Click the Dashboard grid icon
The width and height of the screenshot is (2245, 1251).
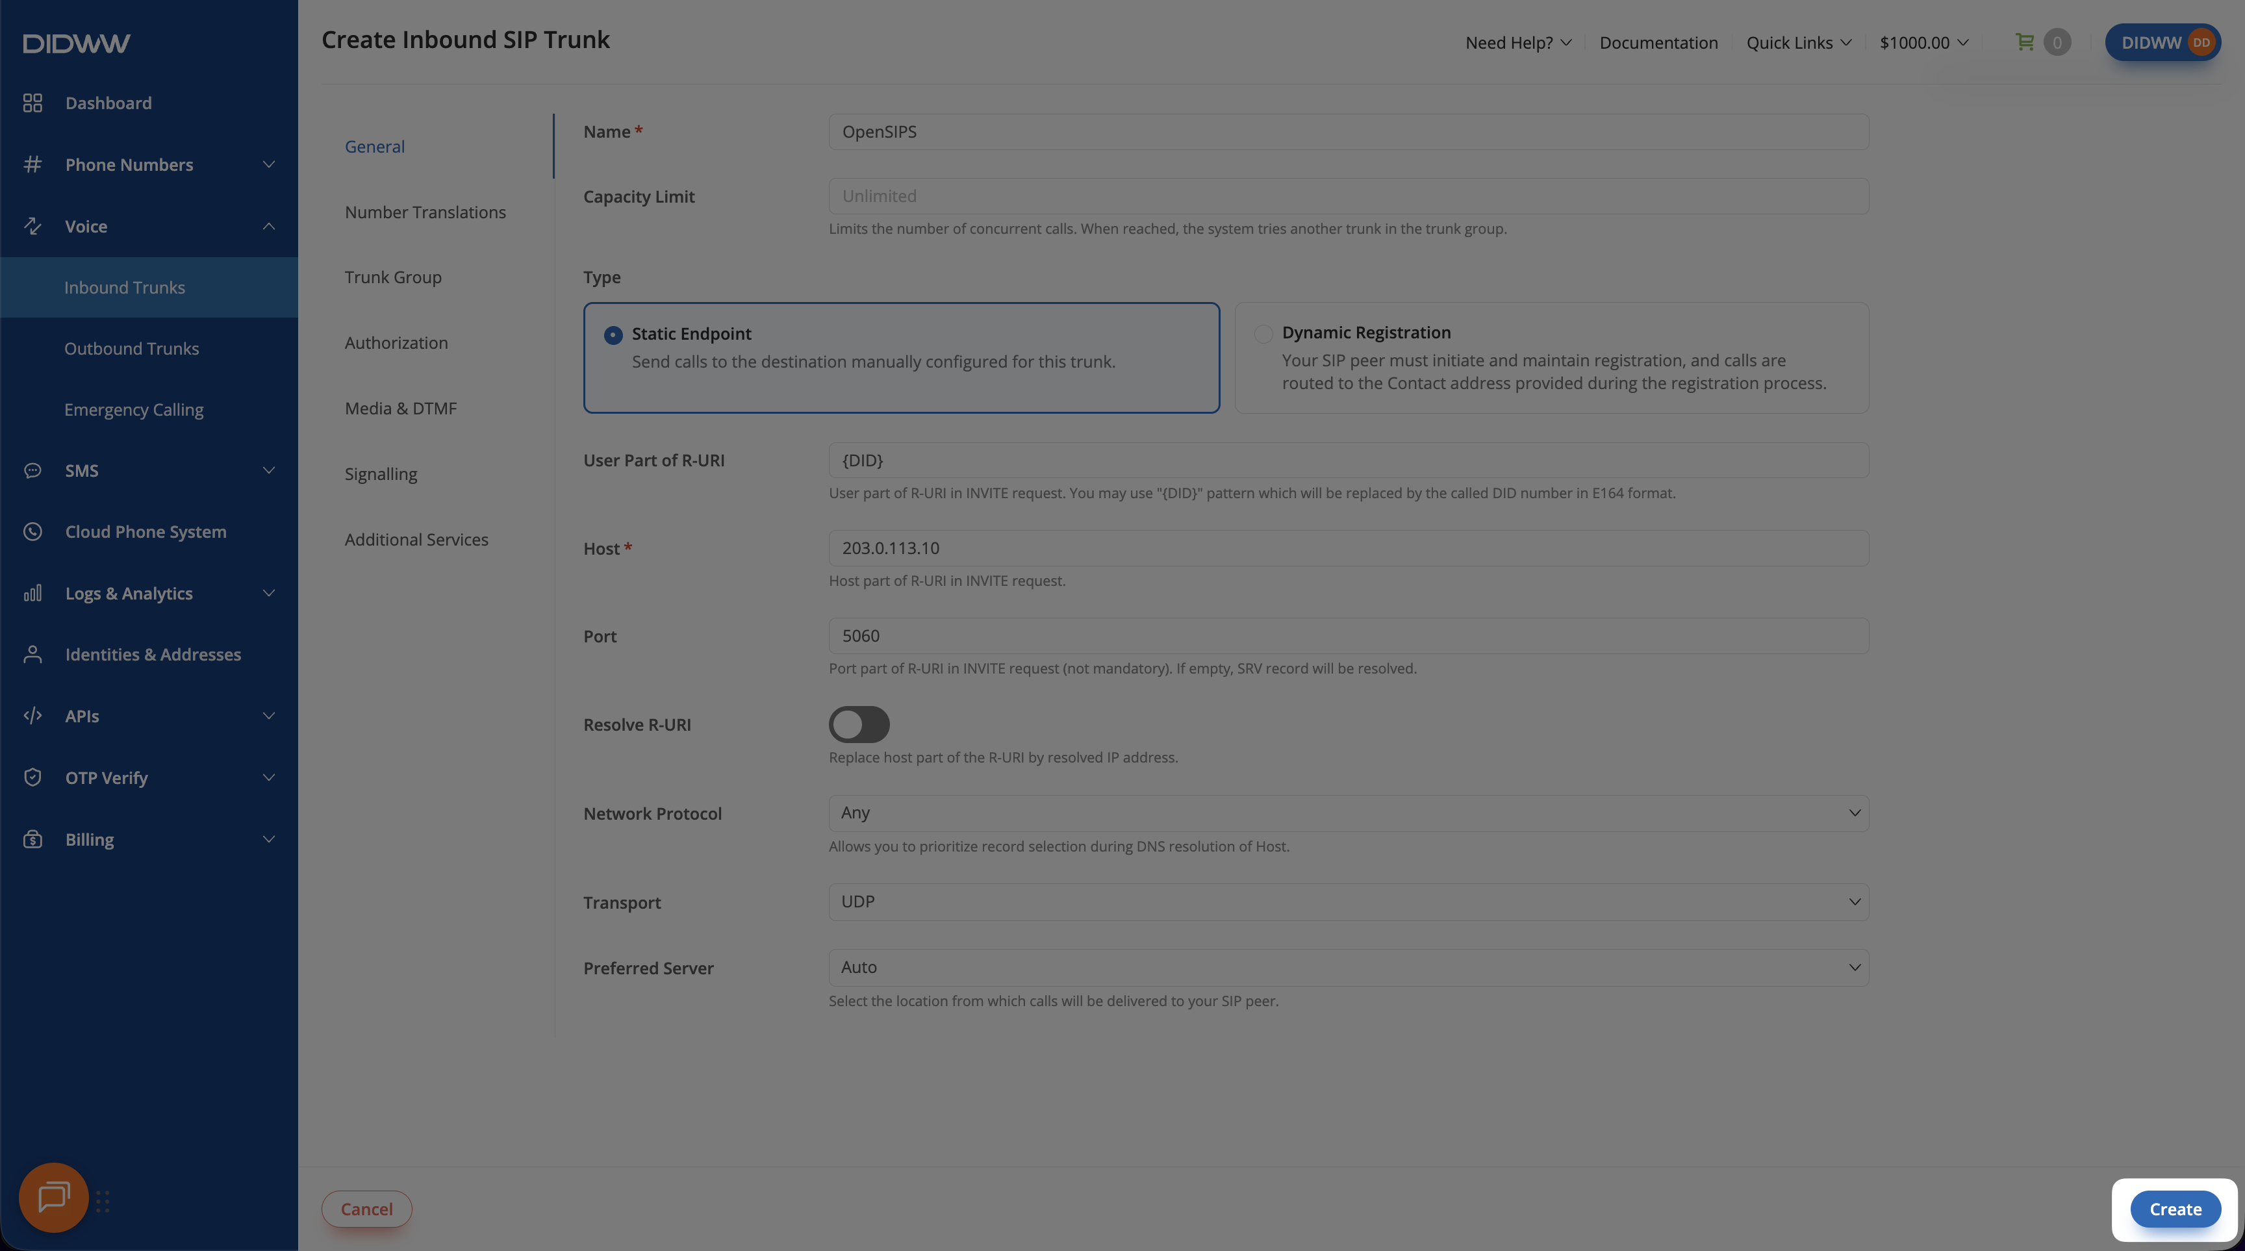pos(33,103)
